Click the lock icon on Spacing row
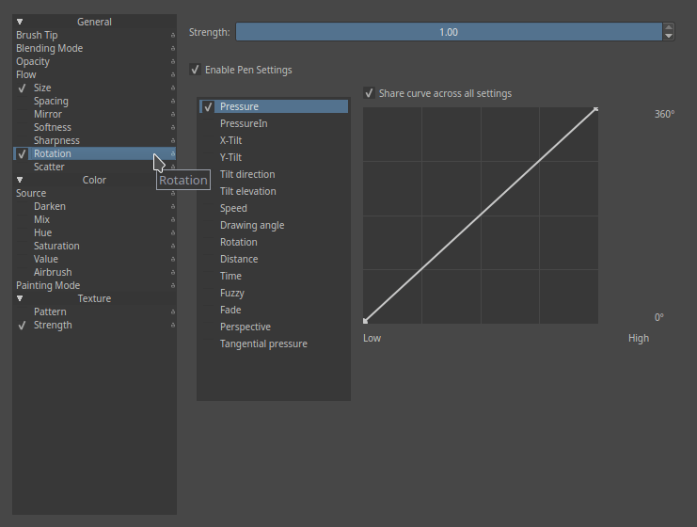 (x=173, y=101)
